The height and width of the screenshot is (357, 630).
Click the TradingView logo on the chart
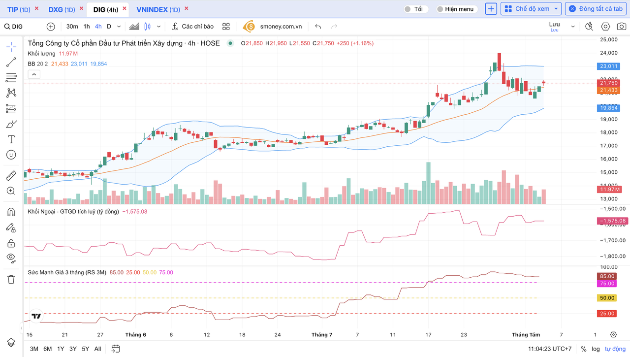coord(36,316)
